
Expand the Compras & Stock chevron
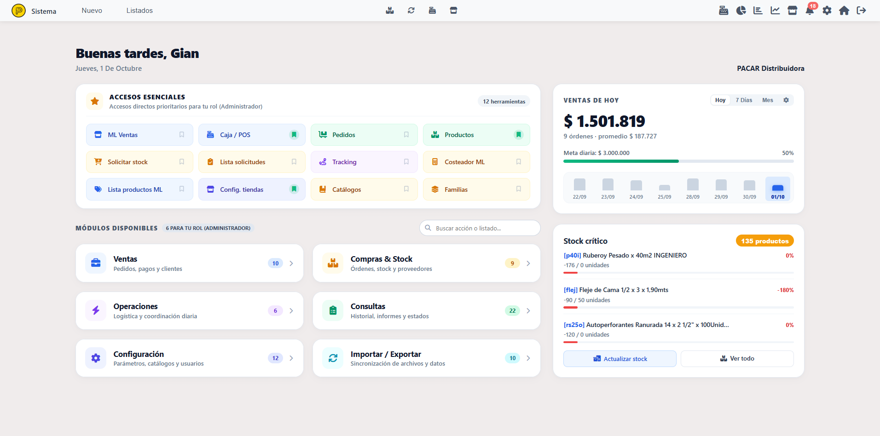tap(528, 263)
